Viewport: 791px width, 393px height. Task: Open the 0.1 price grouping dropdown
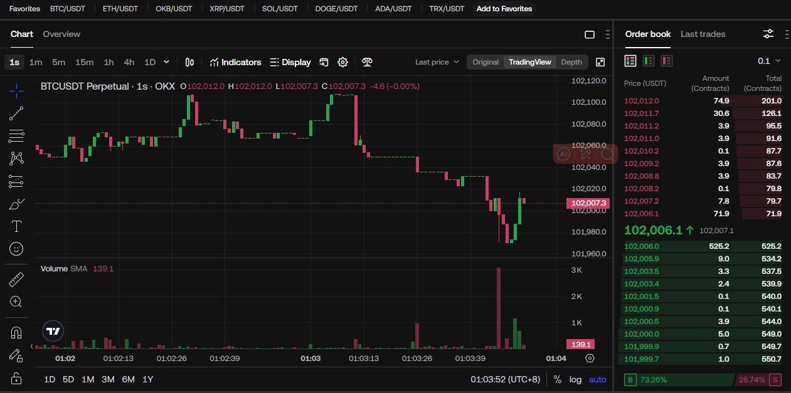pyautogui.click(x=769, y=61)
